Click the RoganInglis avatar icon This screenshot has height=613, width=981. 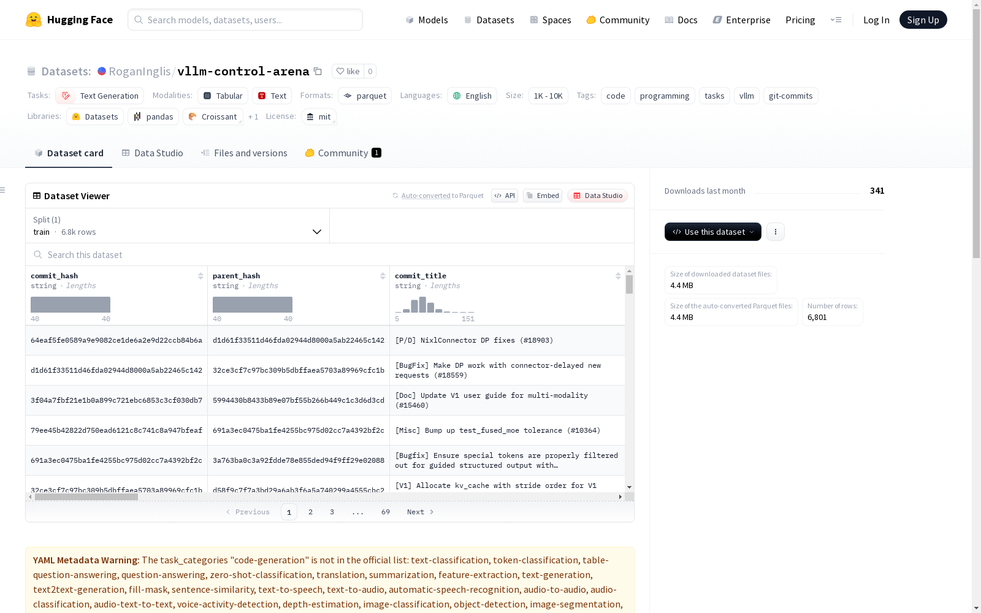click(x=102, y=71)
